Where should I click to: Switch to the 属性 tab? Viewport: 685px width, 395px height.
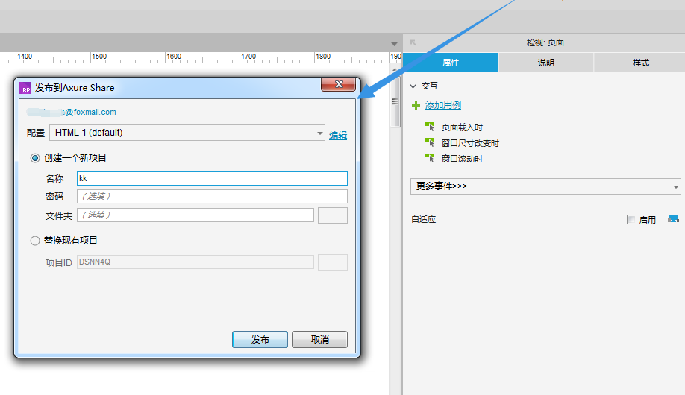[451, 63]
